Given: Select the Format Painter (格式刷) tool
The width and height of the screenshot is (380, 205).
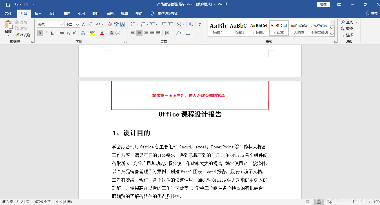Looking at the screenshot, I should [23, 35].
